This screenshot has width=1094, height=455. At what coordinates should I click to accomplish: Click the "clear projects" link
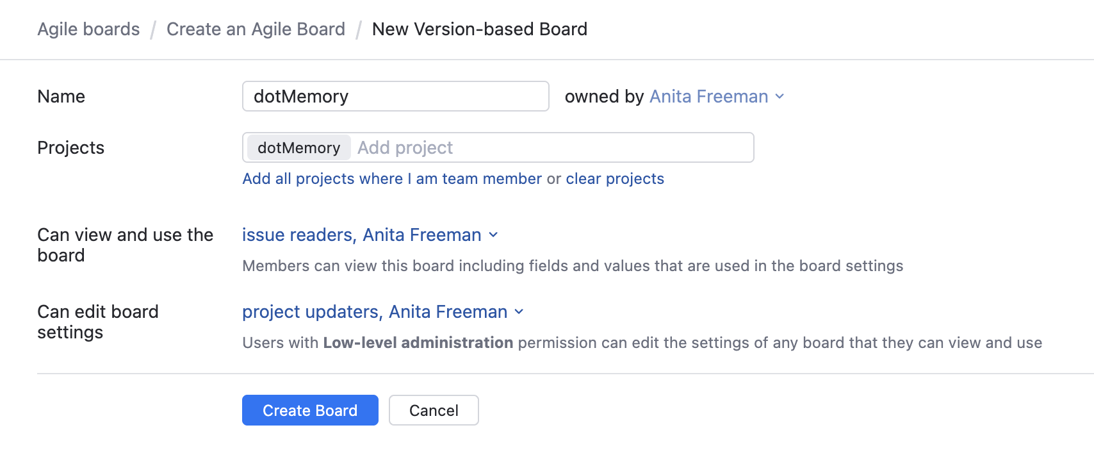(614, 179)
